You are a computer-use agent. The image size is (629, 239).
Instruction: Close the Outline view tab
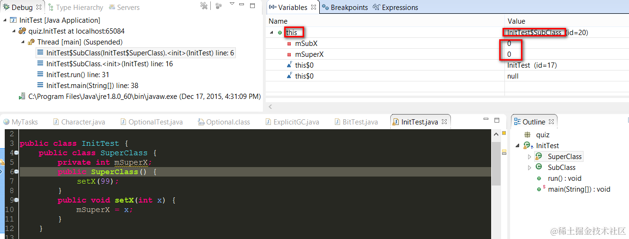click(551, 122)
